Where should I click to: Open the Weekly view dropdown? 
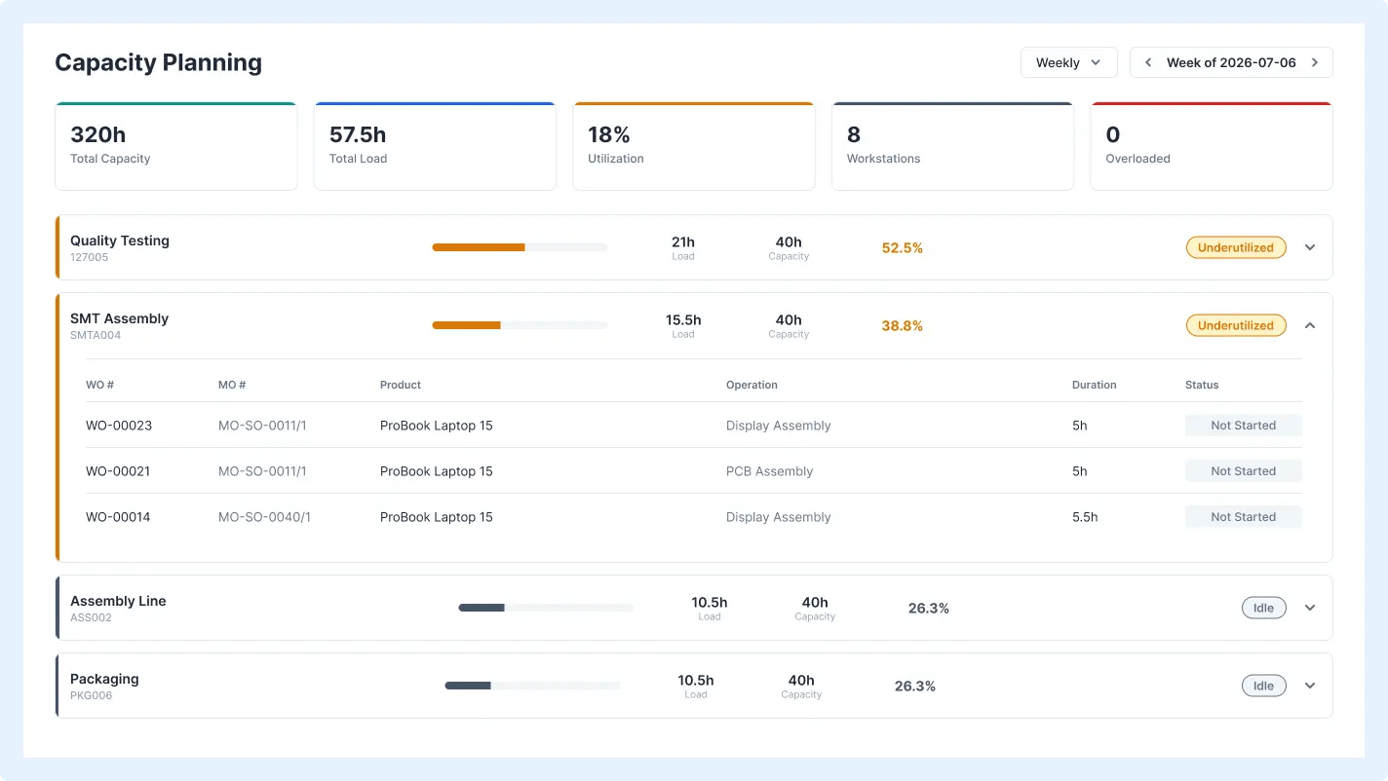coord(1068,62)
